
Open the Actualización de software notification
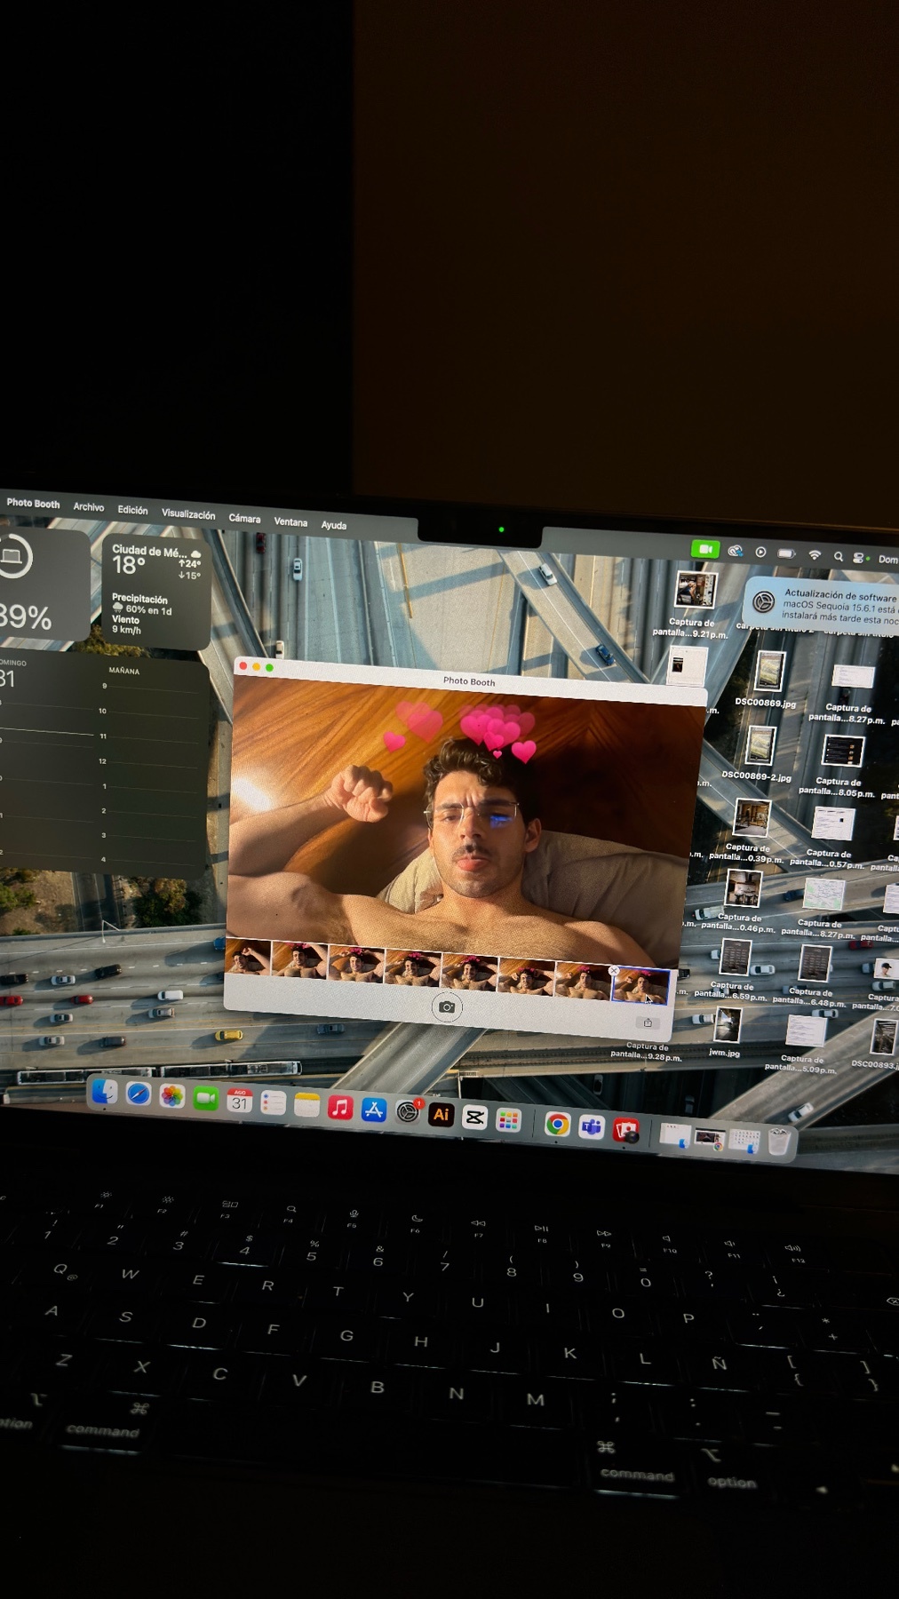[x=822, y=606]
